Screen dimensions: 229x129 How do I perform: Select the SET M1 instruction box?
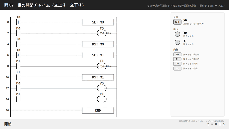98,55
